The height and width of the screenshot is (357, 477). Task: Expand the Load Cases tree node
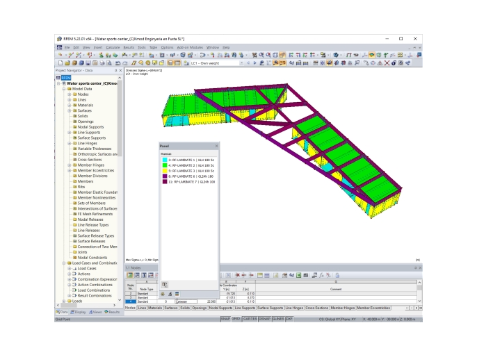[70, 269]
